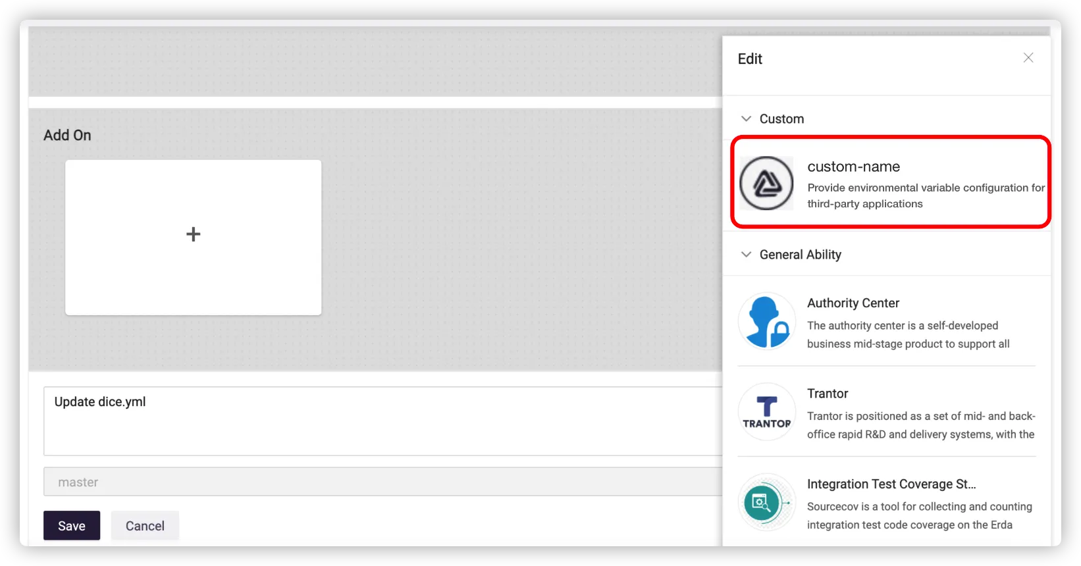1081x566 pixels.
Task: Click the Authority Center avatar icon
Action: 766,322
